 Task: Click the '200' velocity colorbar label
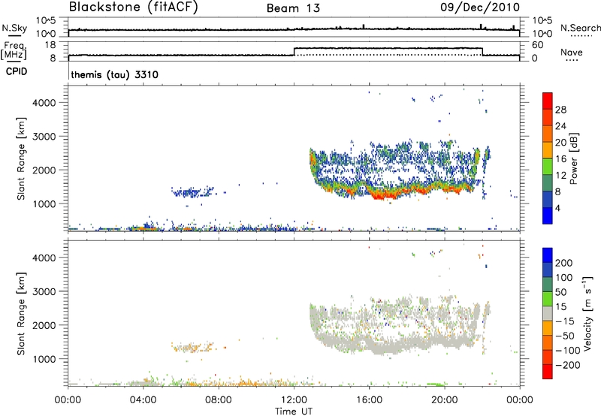564,263
